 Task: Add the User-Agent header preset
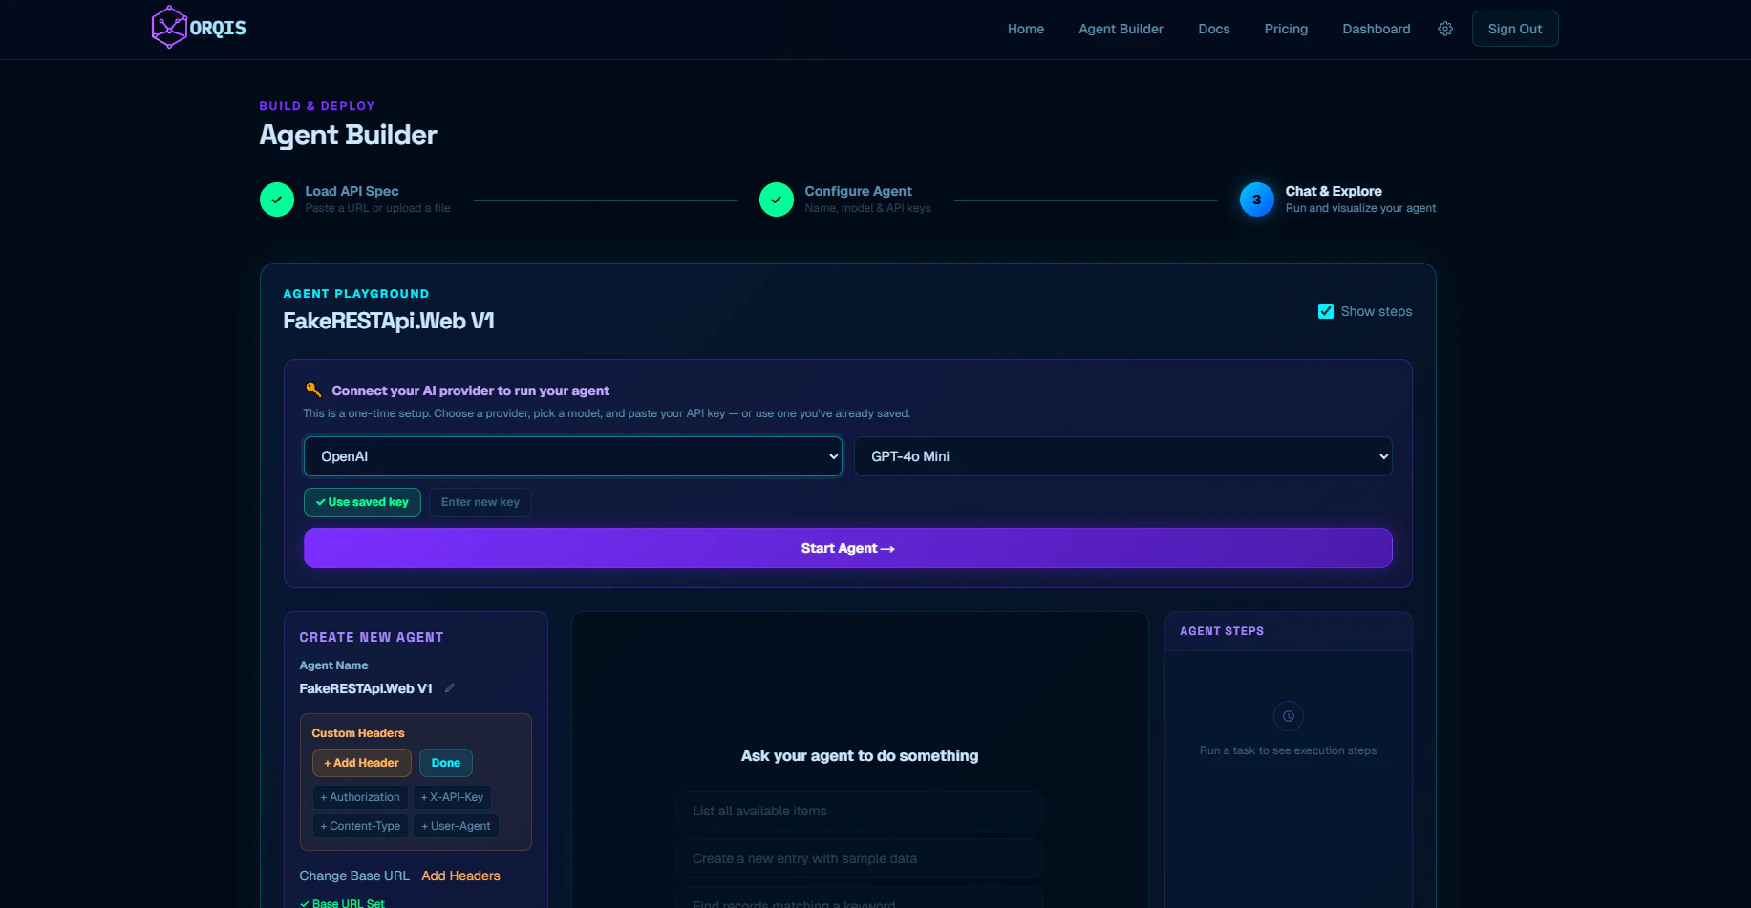[457, 826]
